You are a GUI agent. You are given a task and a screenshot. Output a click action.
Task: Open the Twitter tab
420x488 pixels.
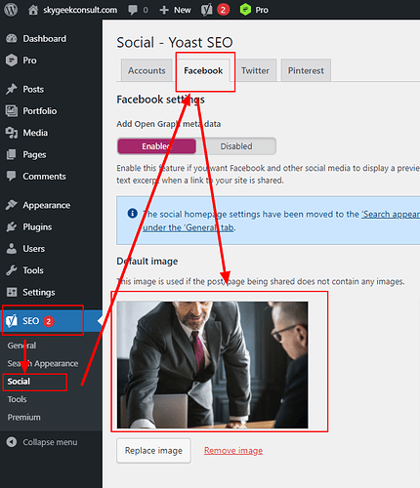[x=255, y=70]
